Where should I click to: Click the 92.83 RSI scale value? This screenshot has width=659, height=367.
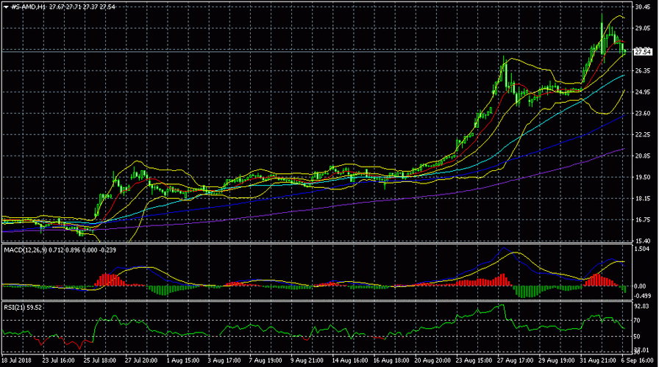[x=643, y=307]
